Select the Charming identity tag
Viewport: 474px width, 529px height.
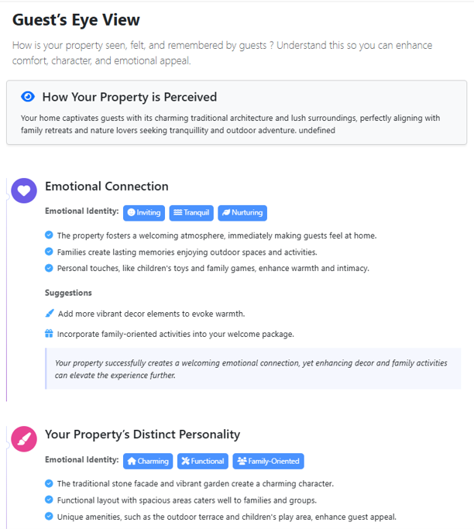pyautogui.click(x=148, y=461)
